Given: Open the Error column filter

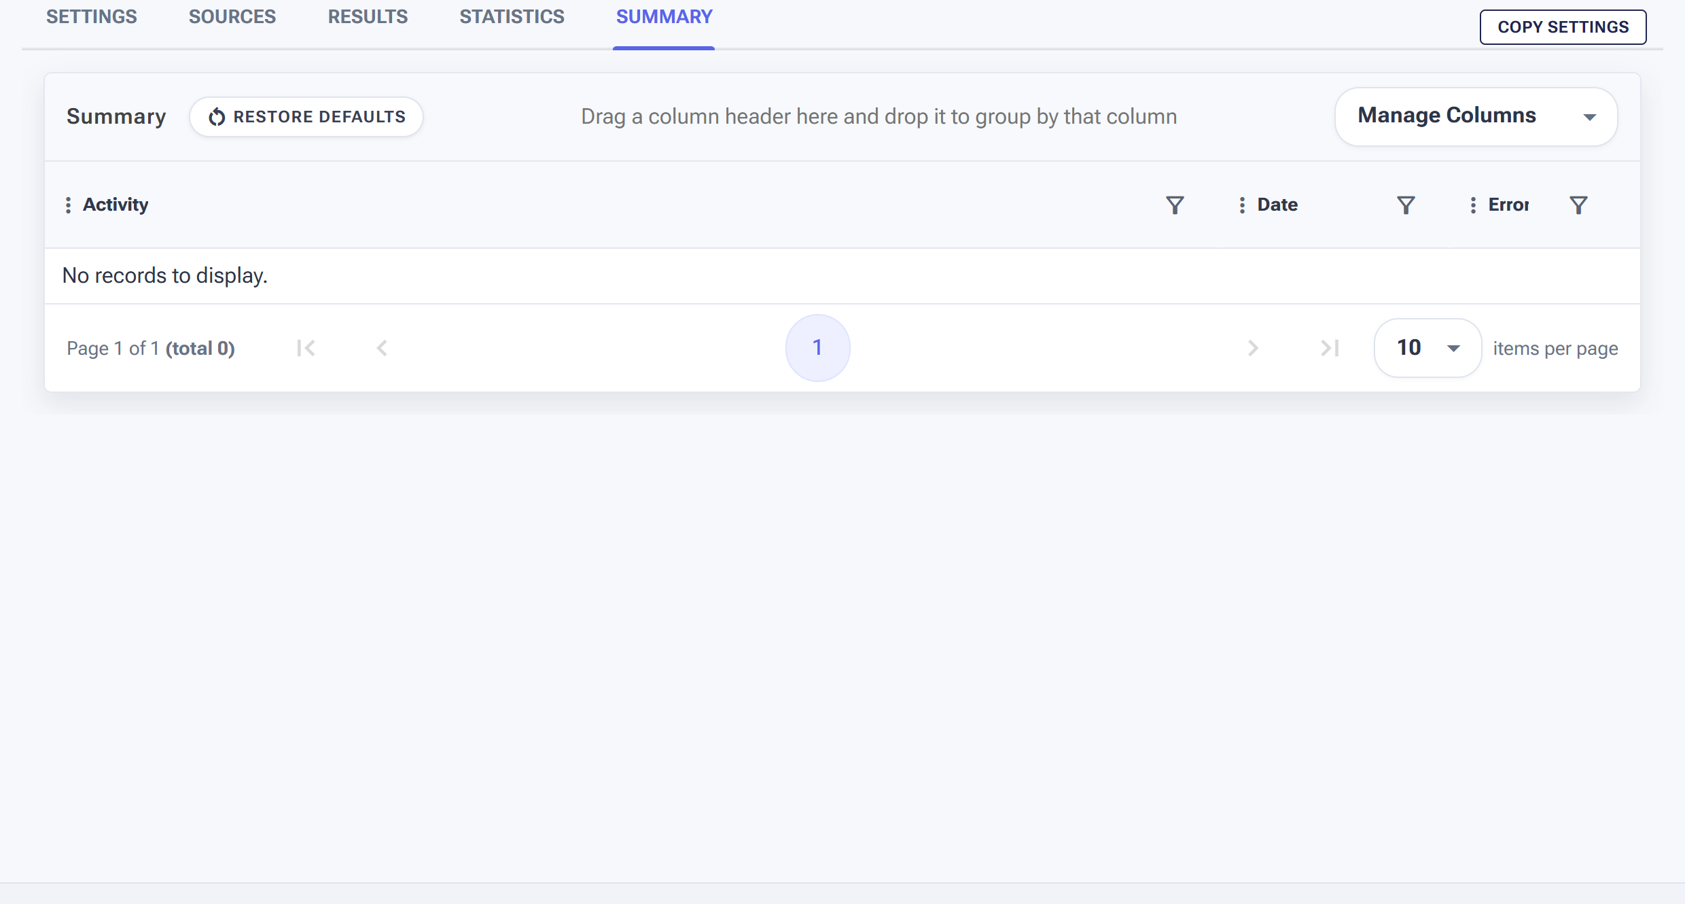Looking at the screenshot, I should (1578, 205).
